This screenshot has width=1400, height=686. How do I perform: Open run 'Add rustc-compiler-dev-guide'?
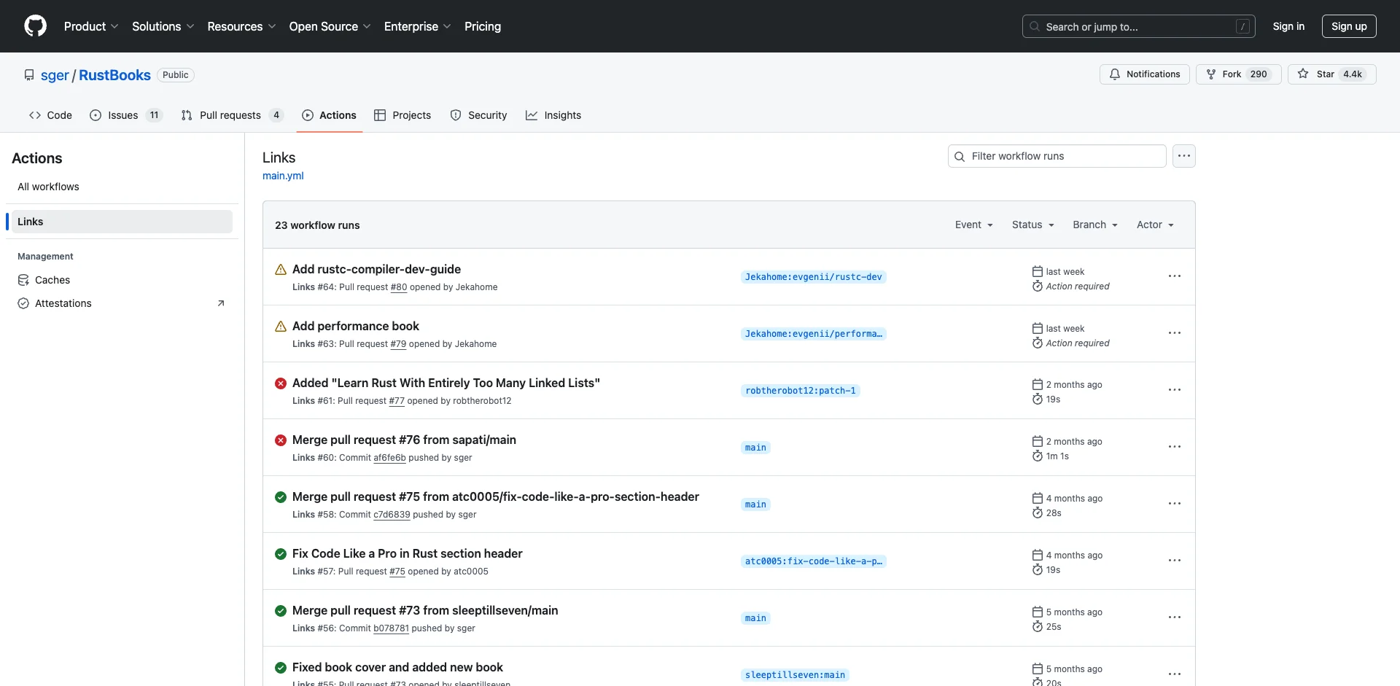(x=376, y=269)
